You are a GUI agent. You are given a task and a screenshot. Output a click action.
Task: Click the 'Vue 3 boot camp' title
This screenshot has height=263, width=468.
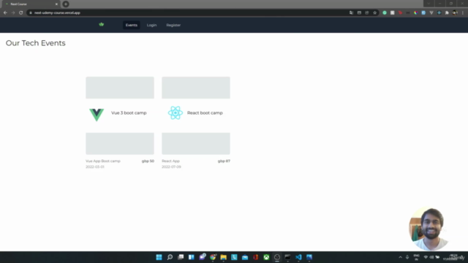click(x=129, y=113)
